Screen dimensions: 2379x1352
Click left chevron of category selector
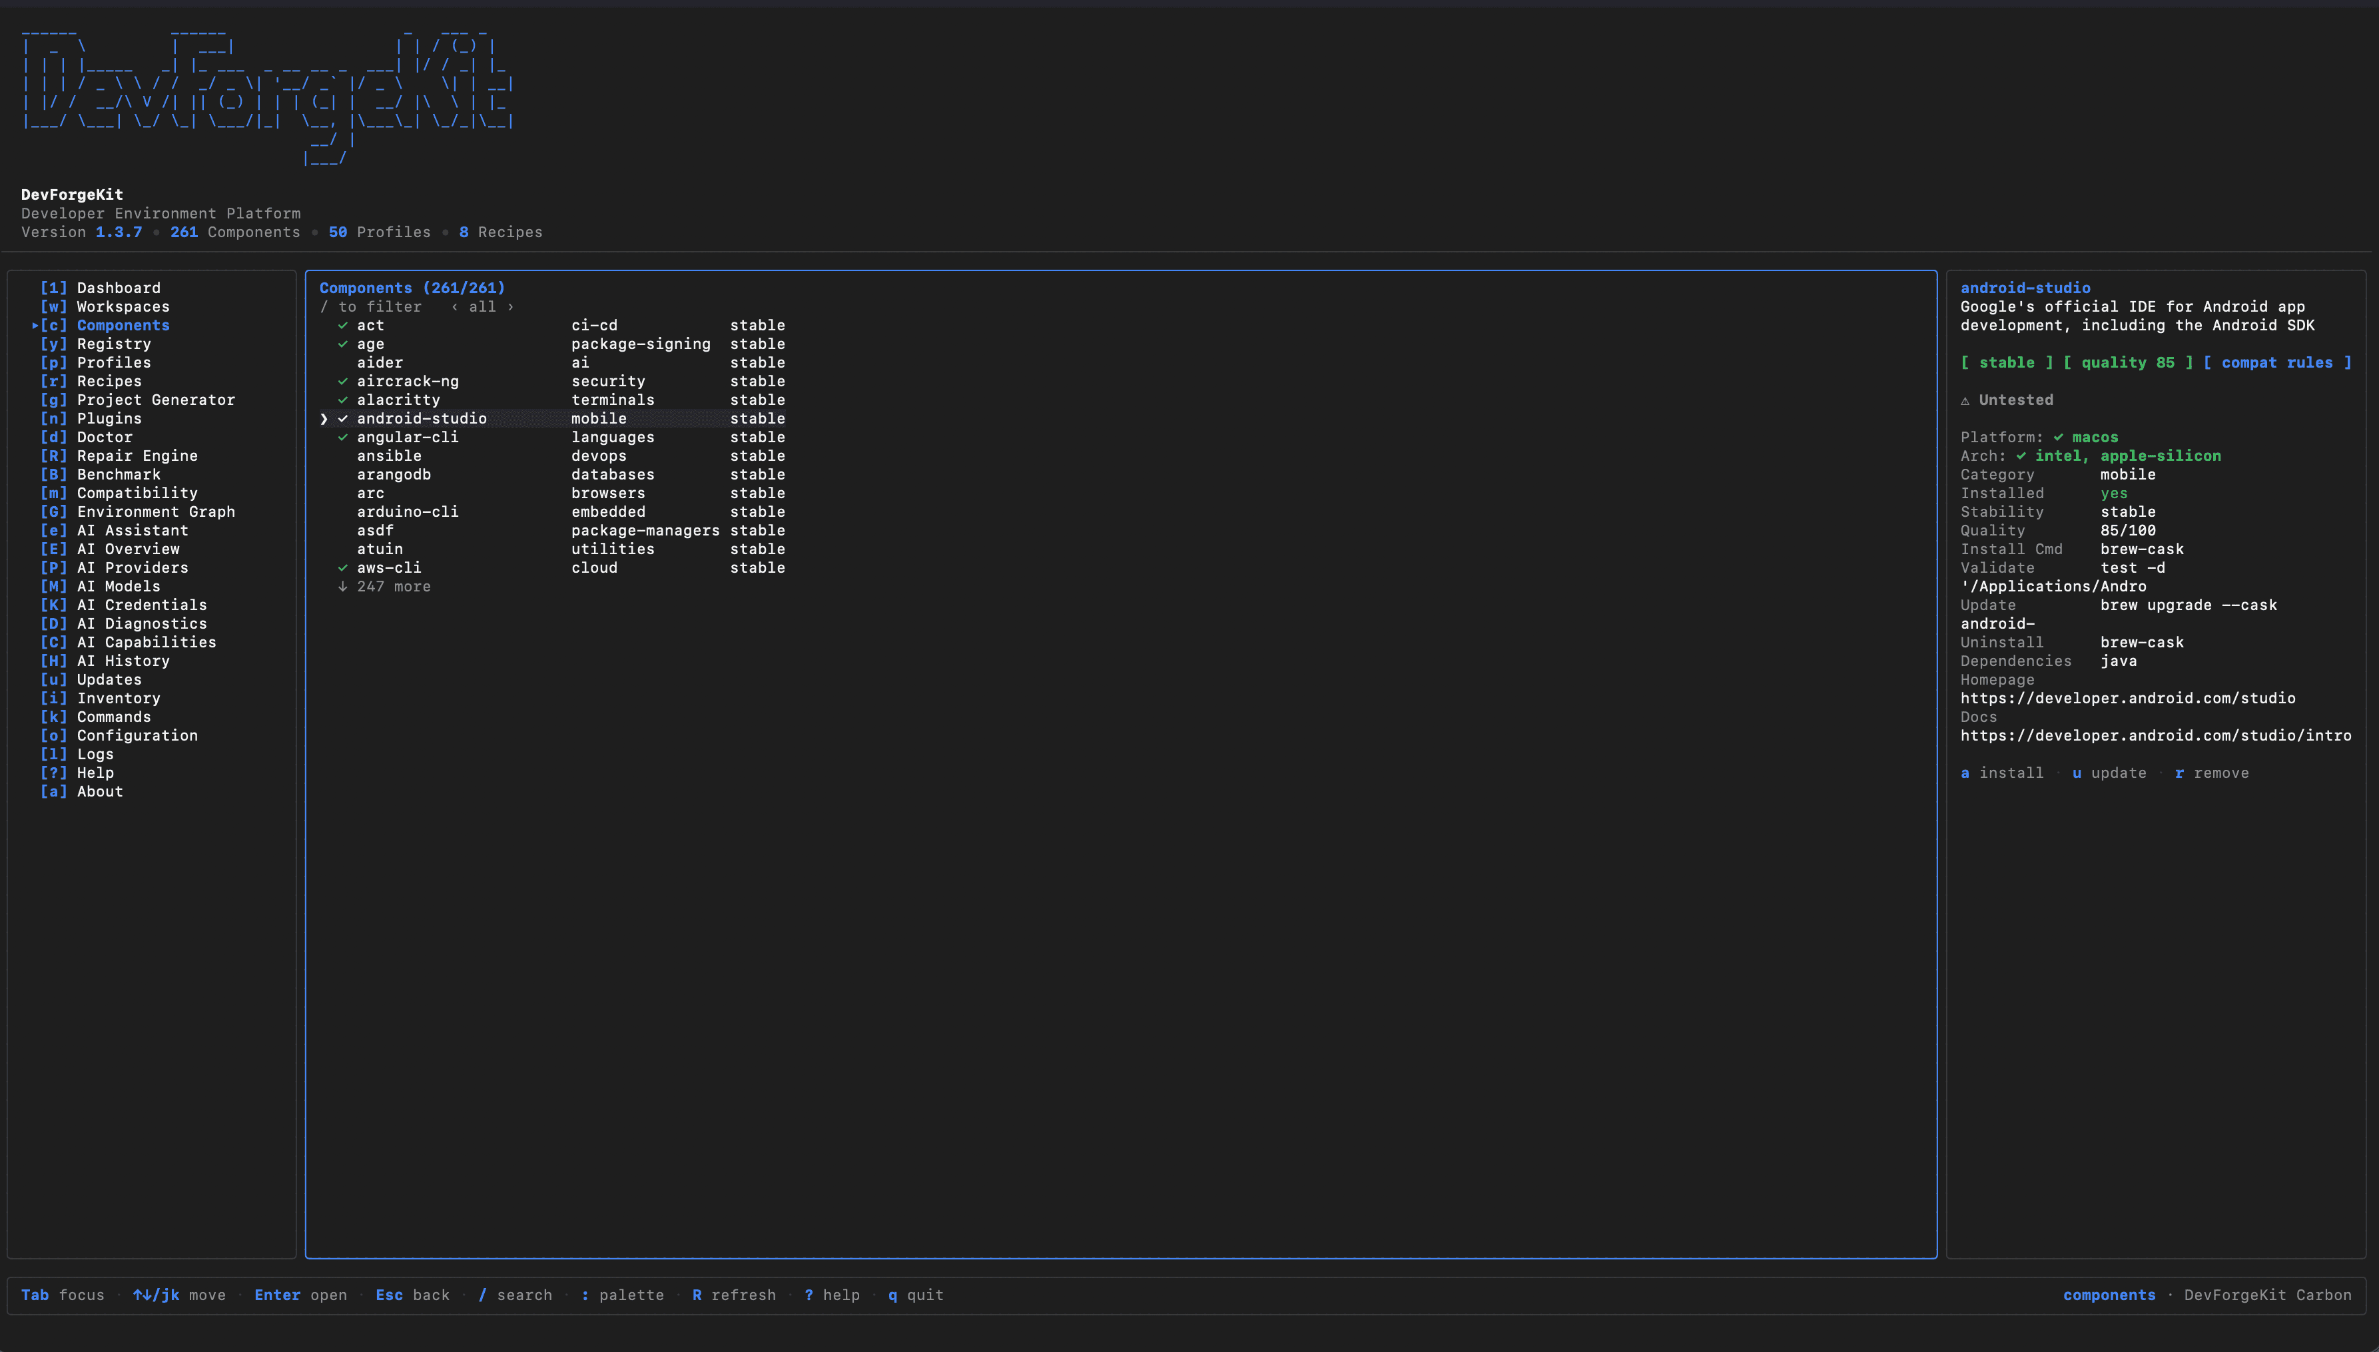click(x=454, y=306)
